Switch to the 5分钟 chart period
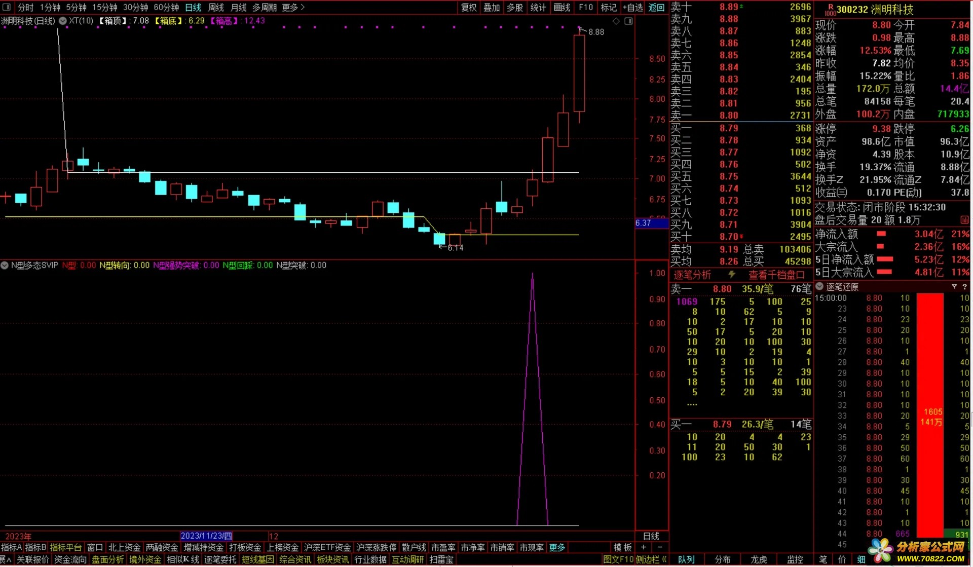973x567 pixels. click(x=76, y=7)
